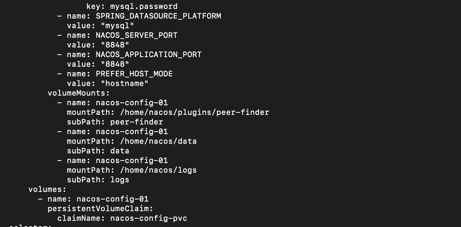Viewport: 461px width, 227px height.
Task: Place cursor on NACOS_SERVER_PORT
Action: click(x=136, y=35)
